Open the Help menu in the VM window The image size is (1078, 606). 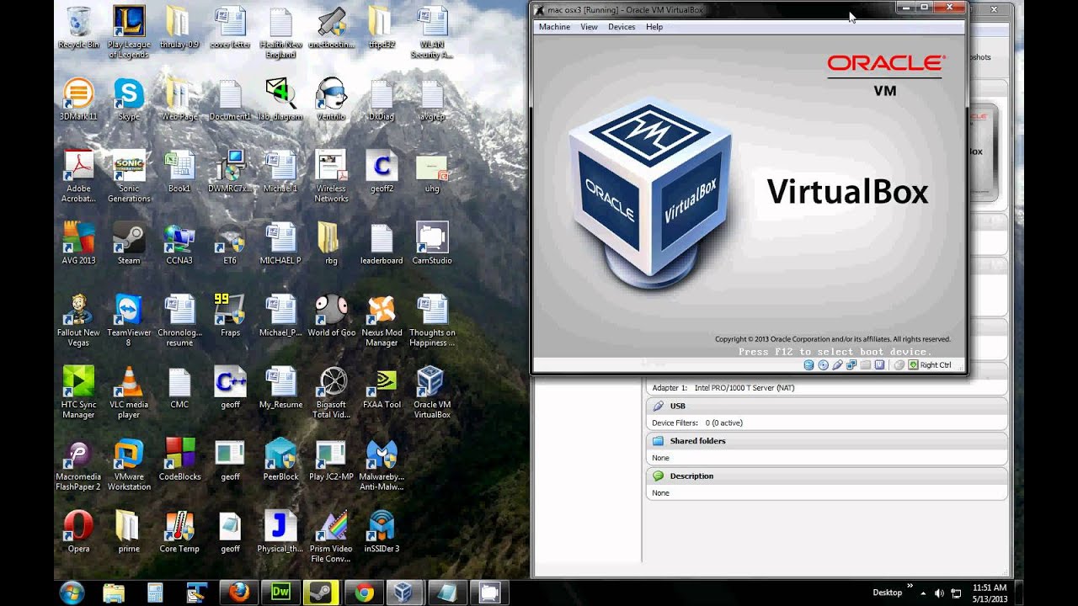click(x=654, y=27)
